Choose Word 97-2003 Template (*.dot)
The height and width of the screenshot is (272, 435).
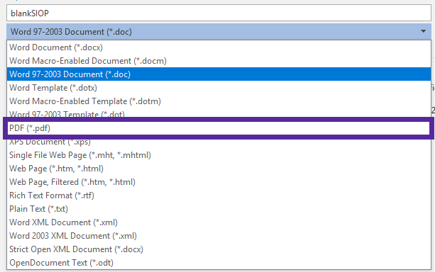coord(219,113)
